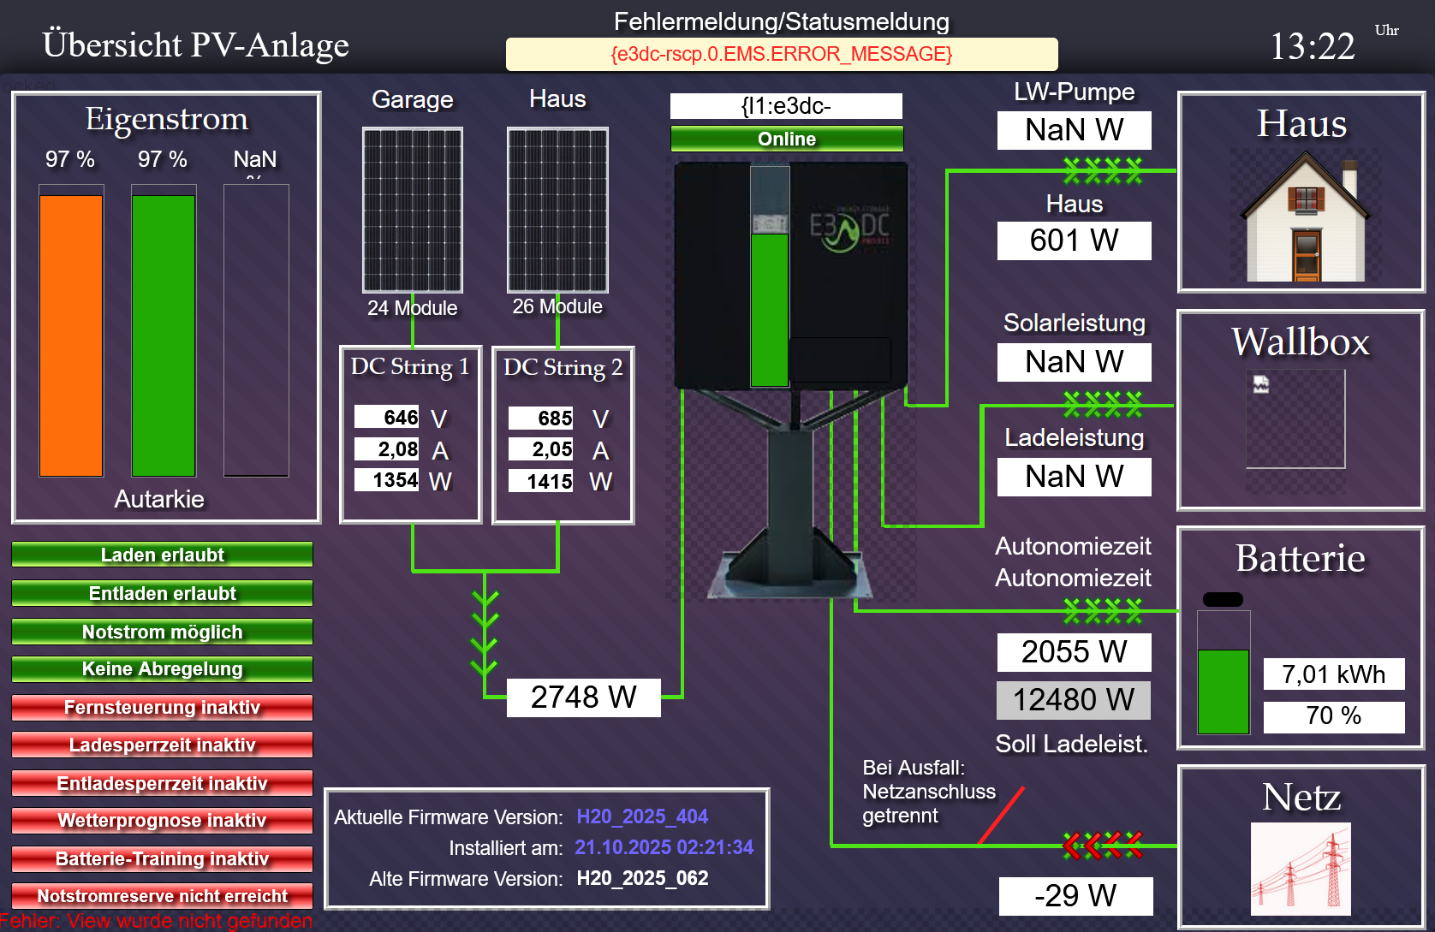The image size is (1435, 932).
Task: Click the LW-Pumpe NaN W value
Action: click(1075, 130)
